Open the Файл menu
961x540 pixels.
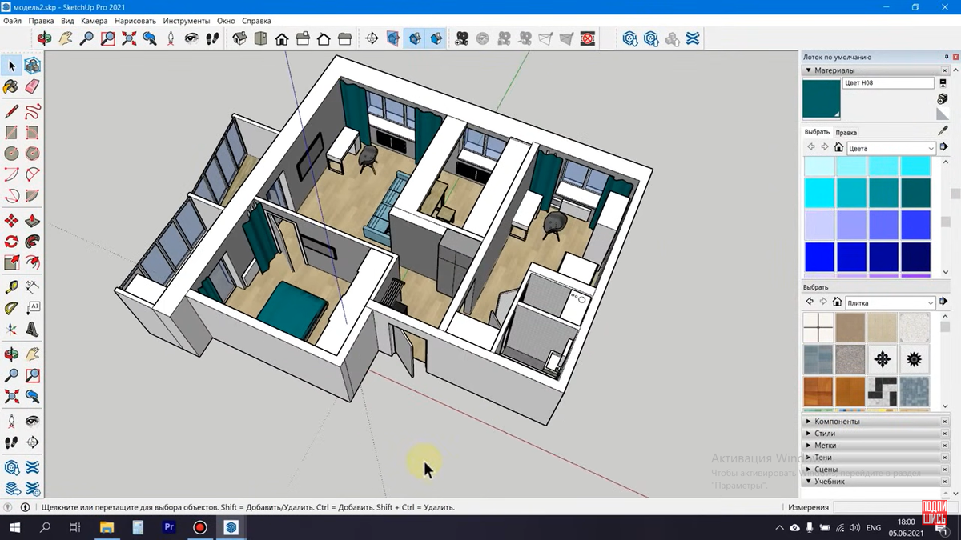(x=12, y=21)
